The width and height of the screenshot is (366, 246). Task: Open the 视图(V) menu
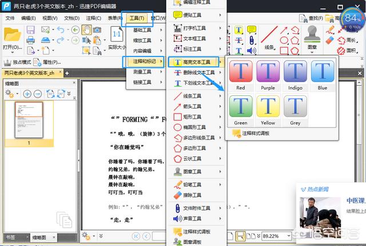coord(50,18)
